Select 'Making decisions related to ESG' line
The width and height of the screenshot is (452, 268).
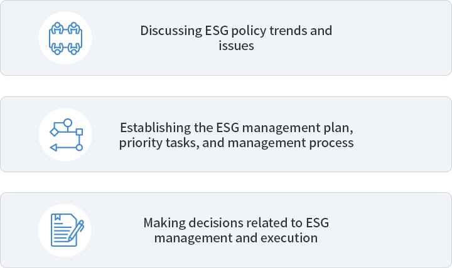(236, 223)
